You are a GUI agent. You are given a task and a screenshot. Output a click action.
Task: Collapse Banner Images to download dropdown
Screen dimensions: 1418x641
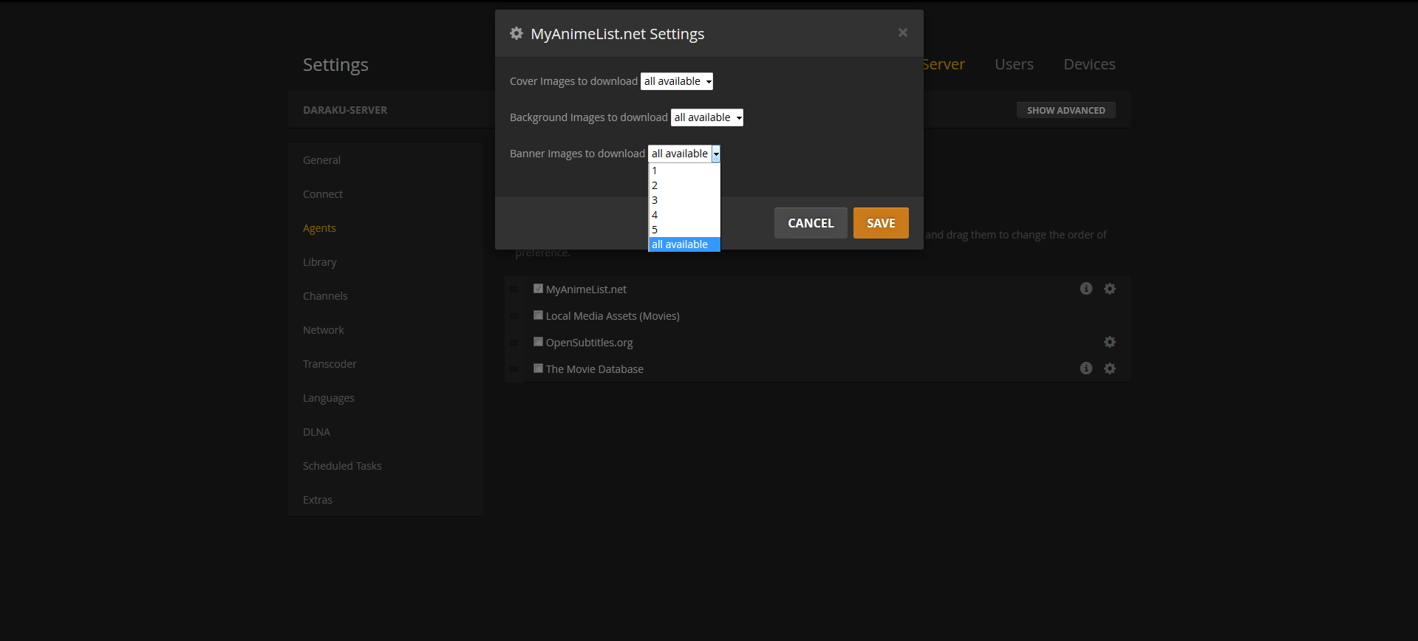coord(684,154)
